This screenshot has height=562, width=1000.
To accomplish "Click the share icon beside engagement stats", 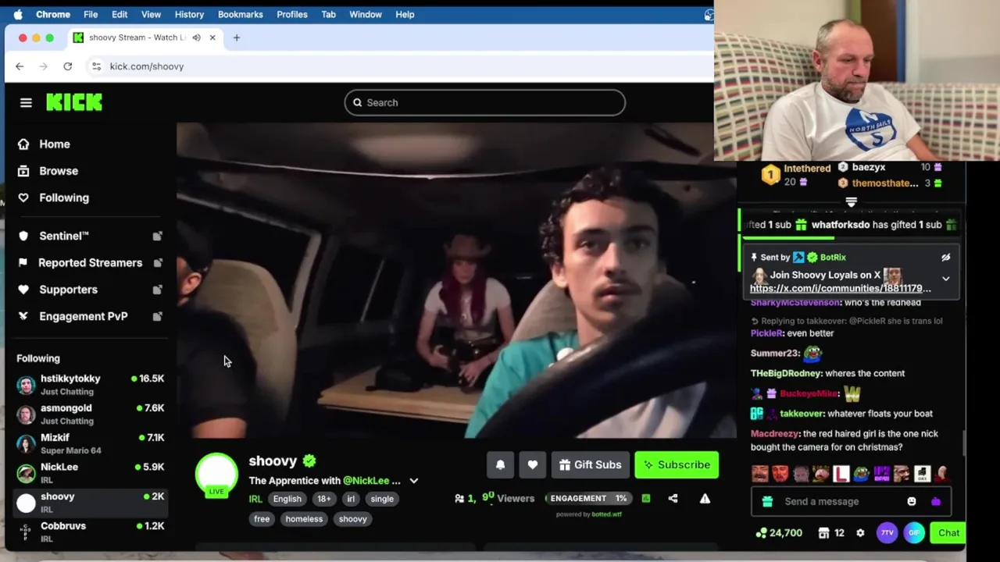I will tap(673, 498).
